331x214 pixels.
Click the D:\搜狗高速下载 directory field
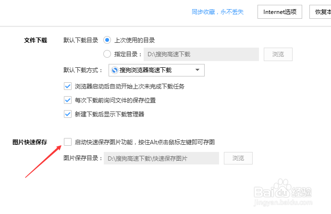click(201, 54)
